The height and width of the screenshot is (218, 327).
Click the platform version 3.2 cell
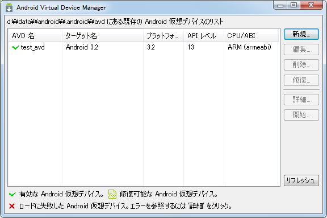tap(151, 47)
